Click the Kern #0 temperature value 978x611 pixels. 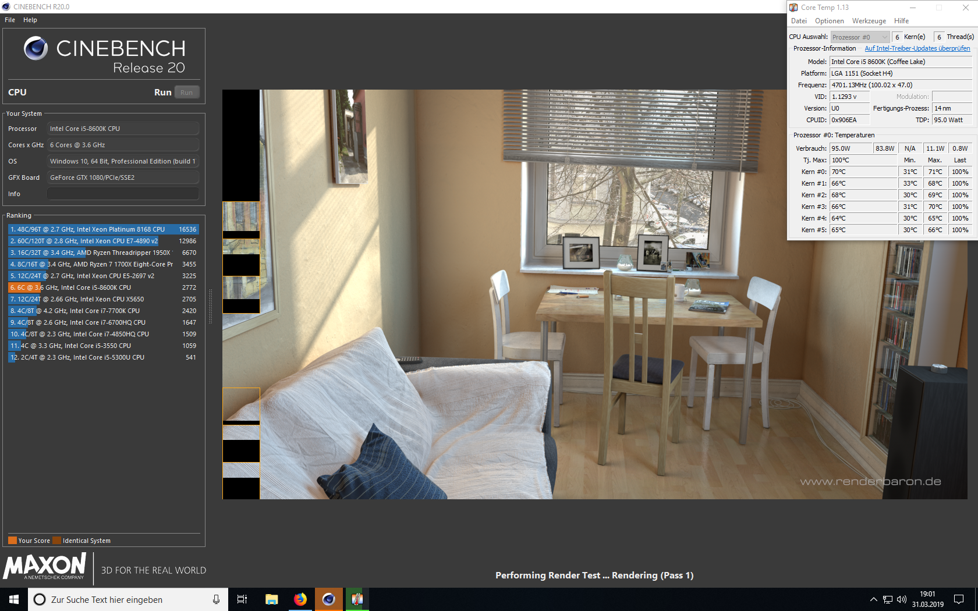coord(863,172)
